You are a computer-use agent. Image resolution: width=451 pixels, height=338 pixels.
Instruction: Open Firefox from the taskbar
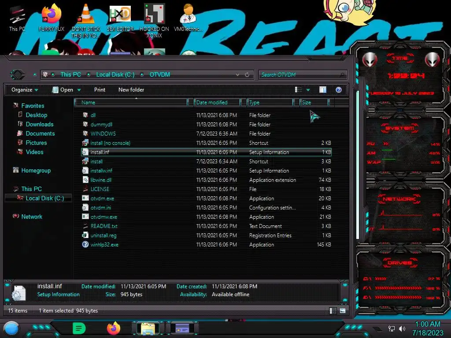tap(113, 328)
